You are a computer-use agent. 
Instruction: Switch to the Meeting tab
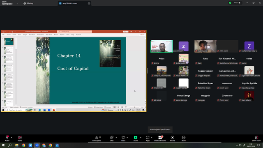[x=28, y=3]
